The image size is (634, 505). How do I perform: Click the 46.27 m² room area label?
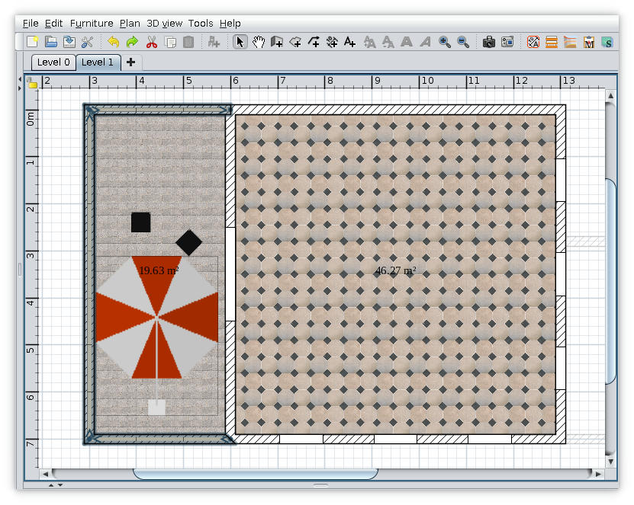pyautogui.click(x=395, y=270)
